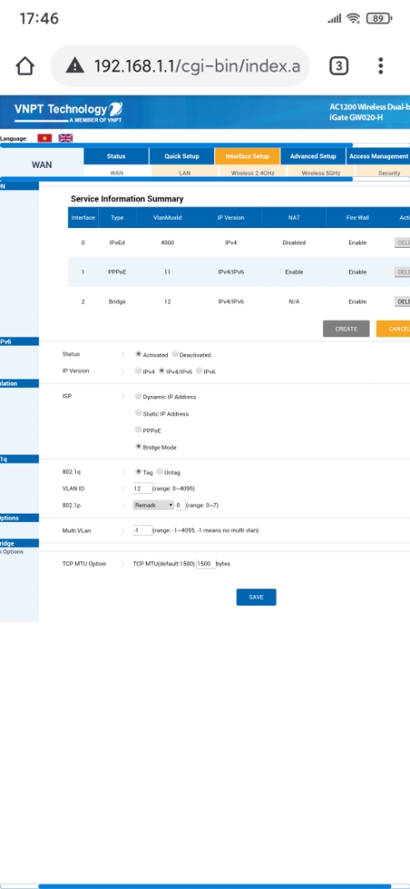Click the VLAN ID input field
Screen dimensions: 410x889
coord(142,488)
